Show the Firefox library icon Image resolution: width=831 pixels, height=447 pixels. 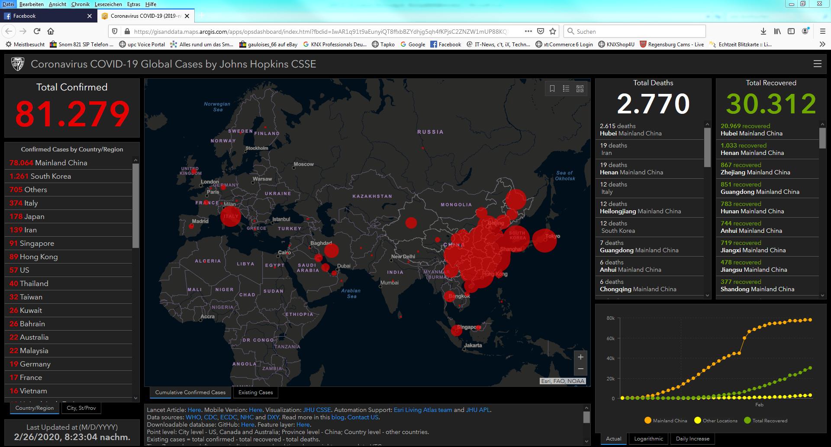tap(777, 31)
